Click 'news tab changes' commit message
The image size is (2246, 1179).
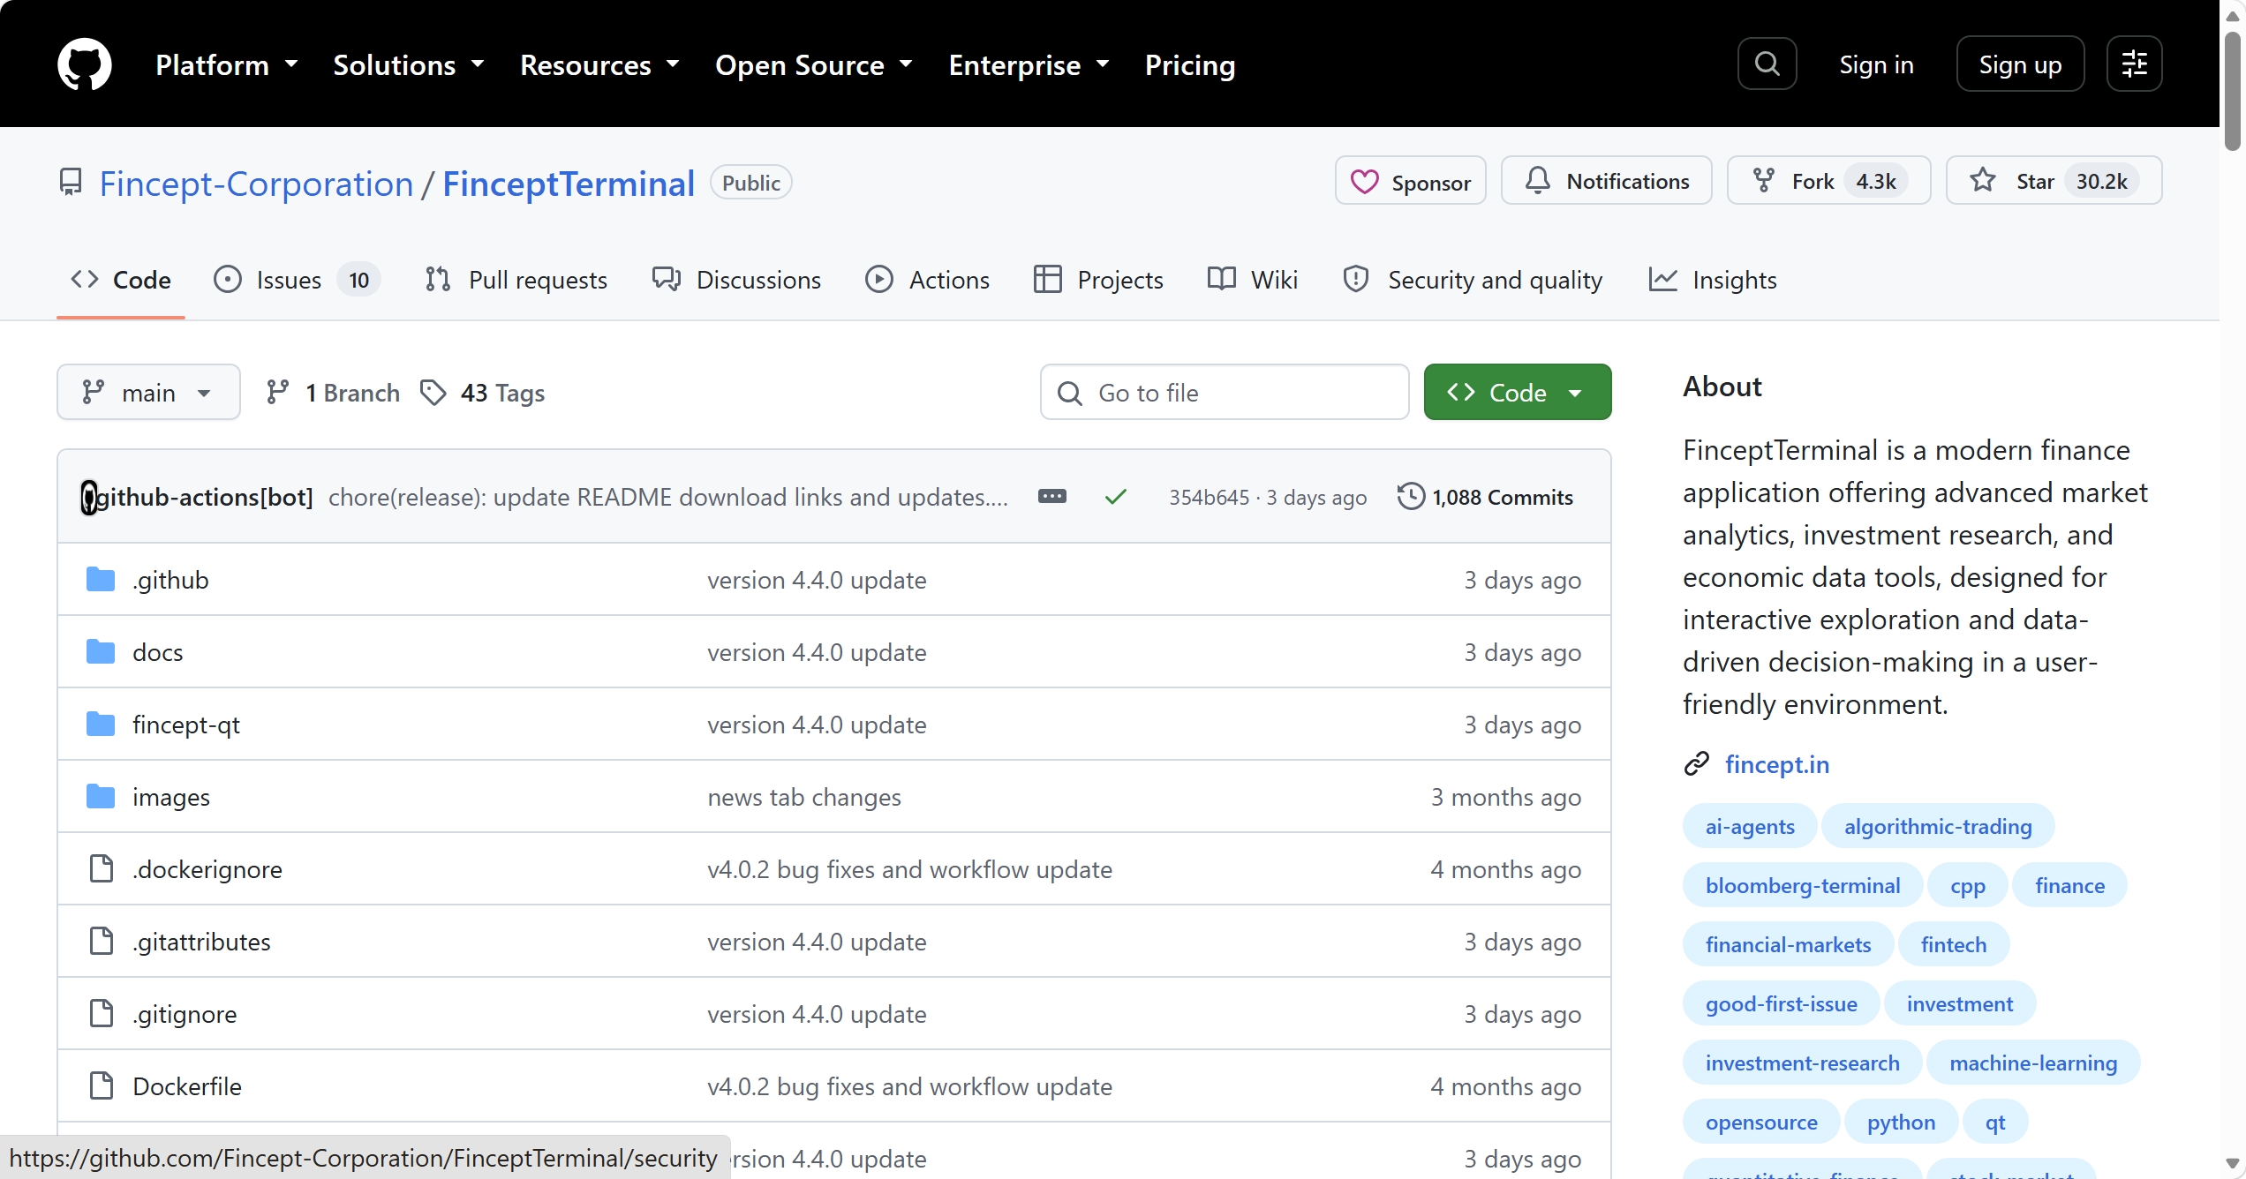pos(804,797)
